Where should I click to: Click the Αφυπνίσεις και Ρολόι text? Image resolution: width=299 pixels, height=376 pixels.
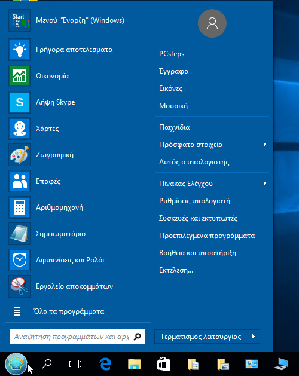pyautogui.click(x=70, y=260)
